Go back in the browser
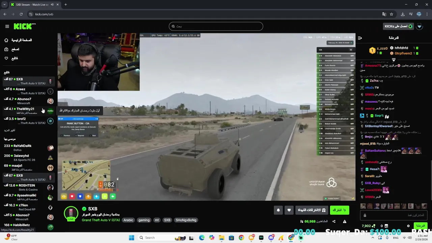The height and width of the screenshot is (243, 432). (x=5, y=14)
